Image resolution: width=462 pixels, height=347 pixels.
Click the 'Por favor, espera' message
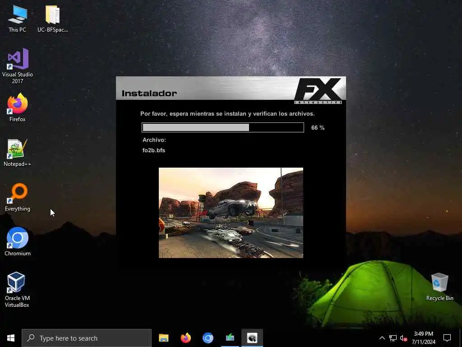point(227,113)
